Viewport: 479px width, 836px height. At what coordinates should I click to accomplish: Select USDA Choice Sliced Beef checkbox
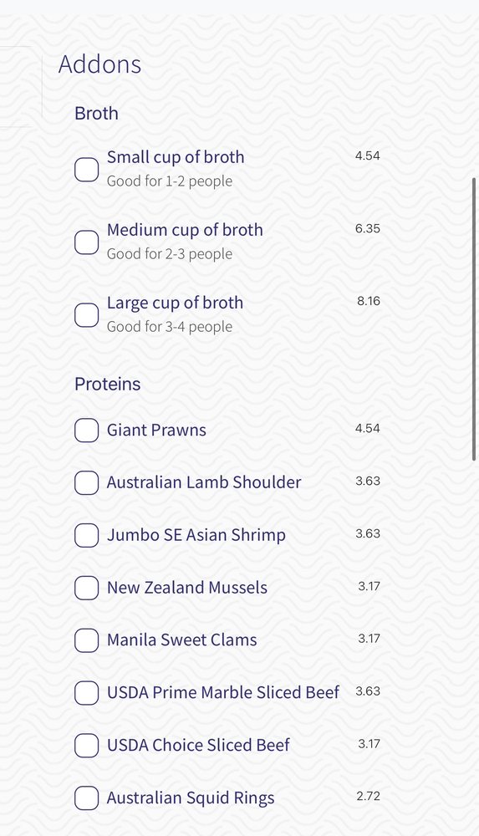[x=86, y=746]
